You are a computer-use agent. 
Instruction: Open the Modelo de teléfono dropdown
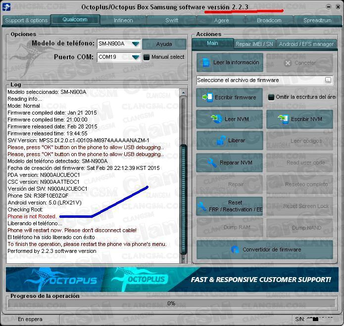click(x=136, y=44)
